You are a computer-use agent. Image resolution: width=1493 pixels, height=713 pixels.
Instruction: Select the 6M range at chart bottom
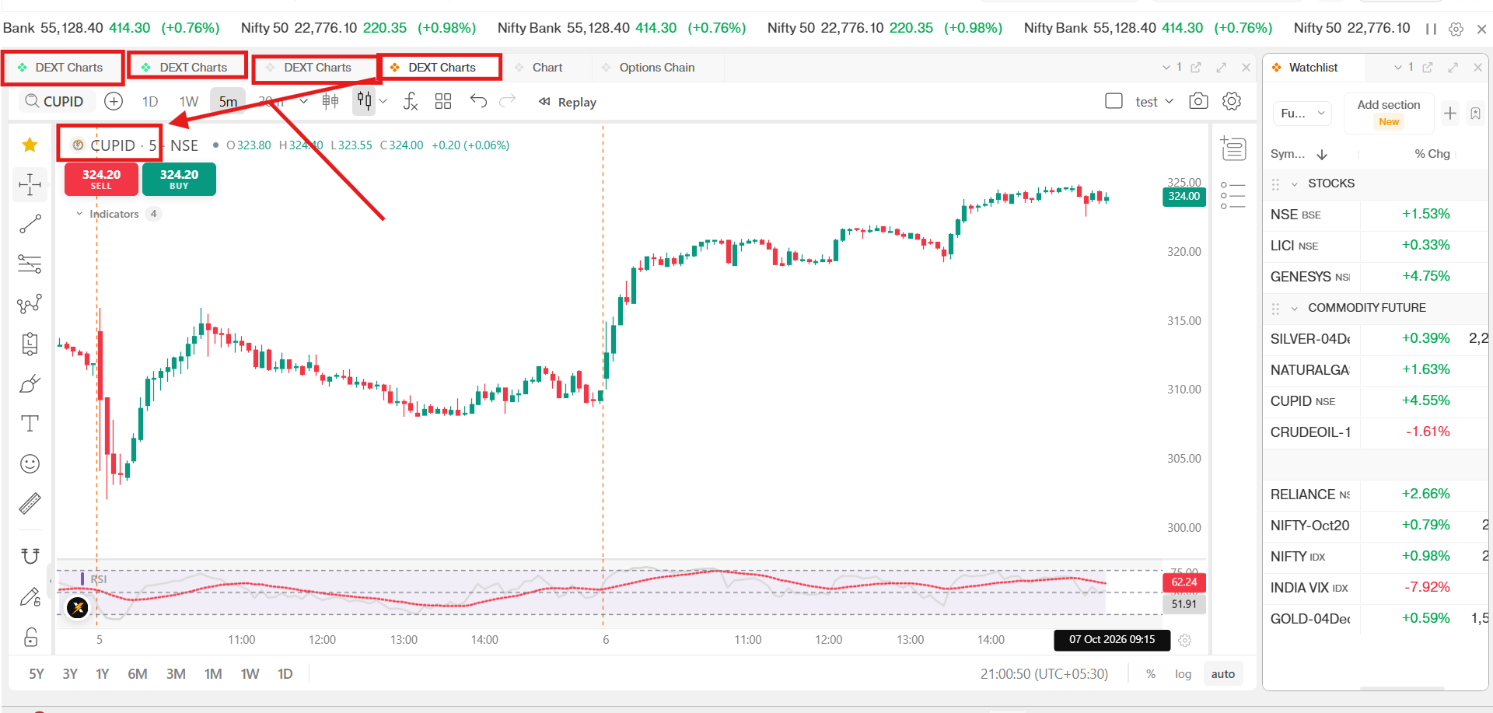[x=138, y=674]
